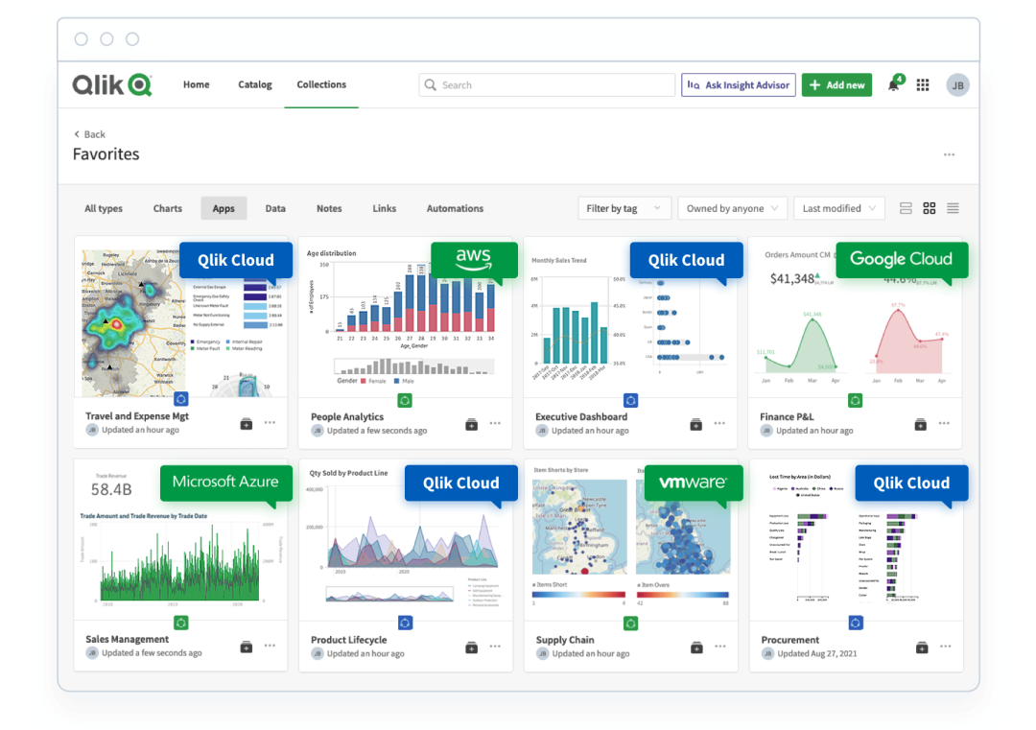Focus the Search input field
This screenshot has width=1036, height=730.
coord(547,85)
